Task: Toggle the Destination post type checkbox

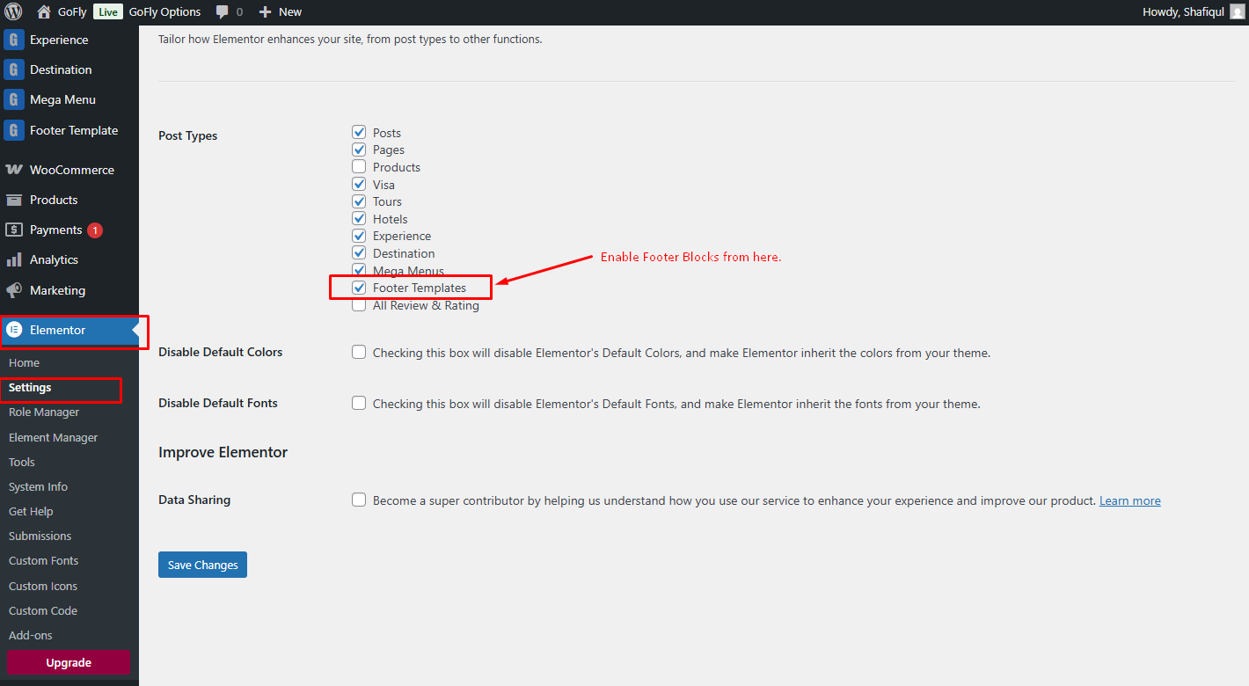Action: [359, 252]
